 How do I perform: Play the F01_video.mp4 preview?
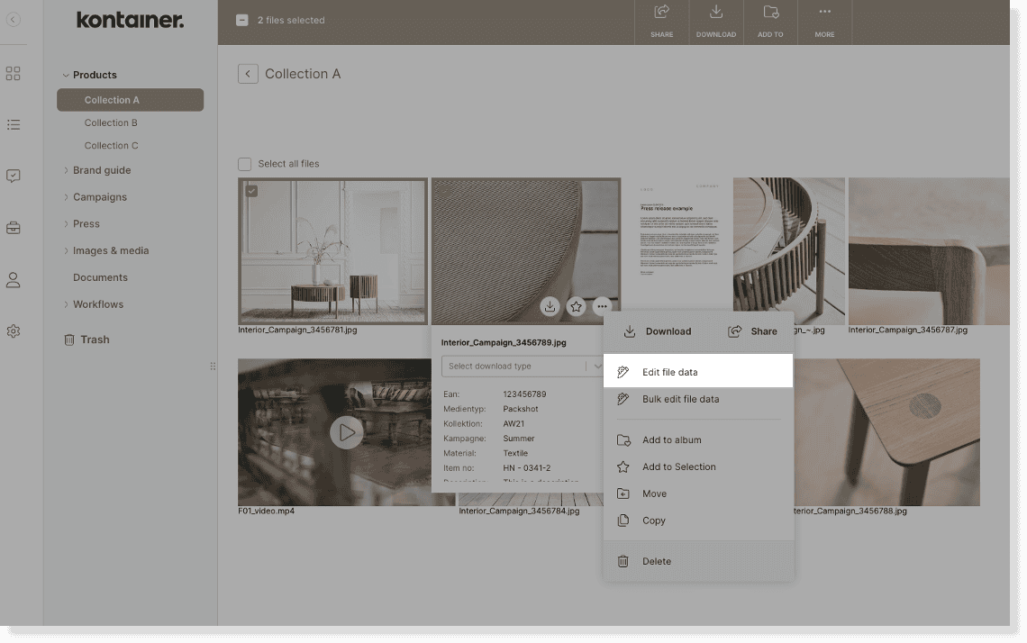[x=347, y=432]
